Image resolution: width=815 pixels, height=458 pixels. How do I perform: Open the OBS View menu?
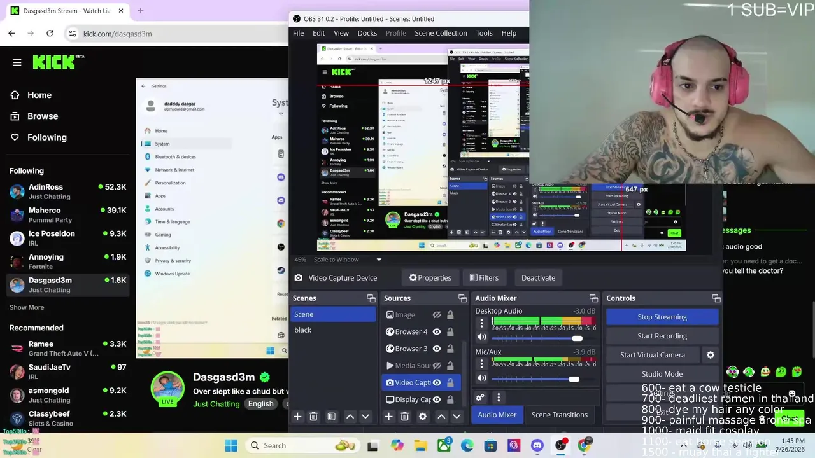pyautogui.click(x=341, y=33)
